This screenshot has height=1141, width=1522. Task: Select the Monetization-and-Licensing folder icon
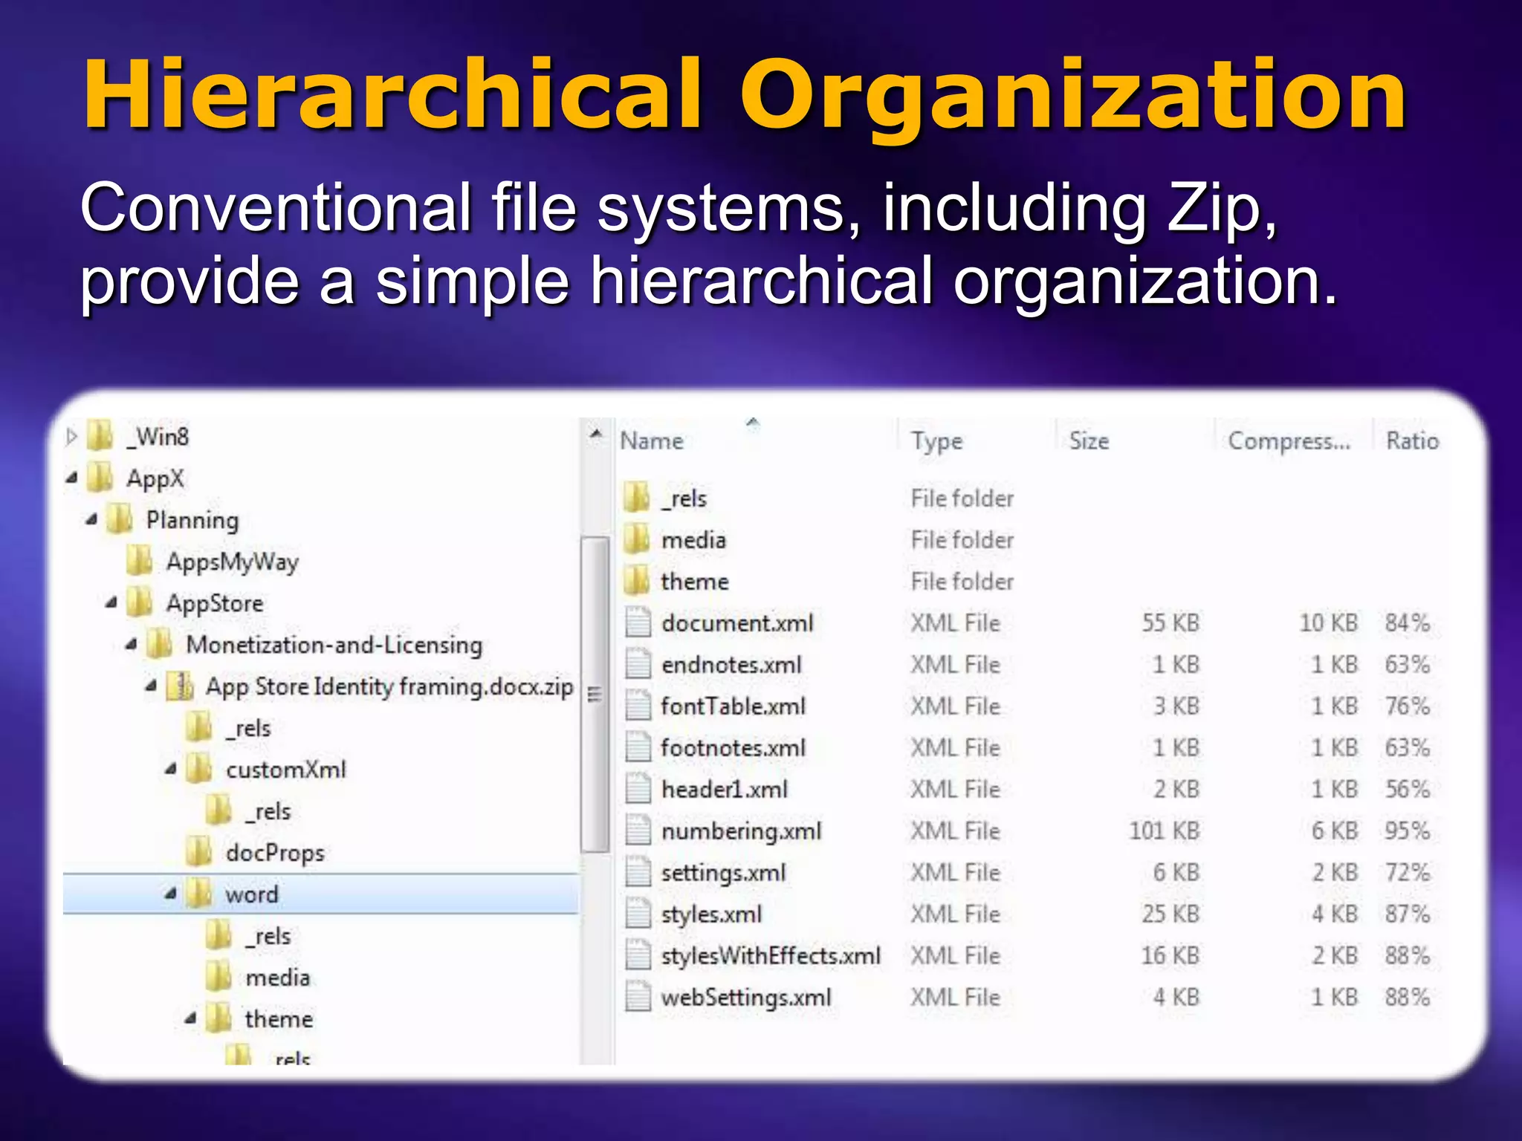[159, 644]
